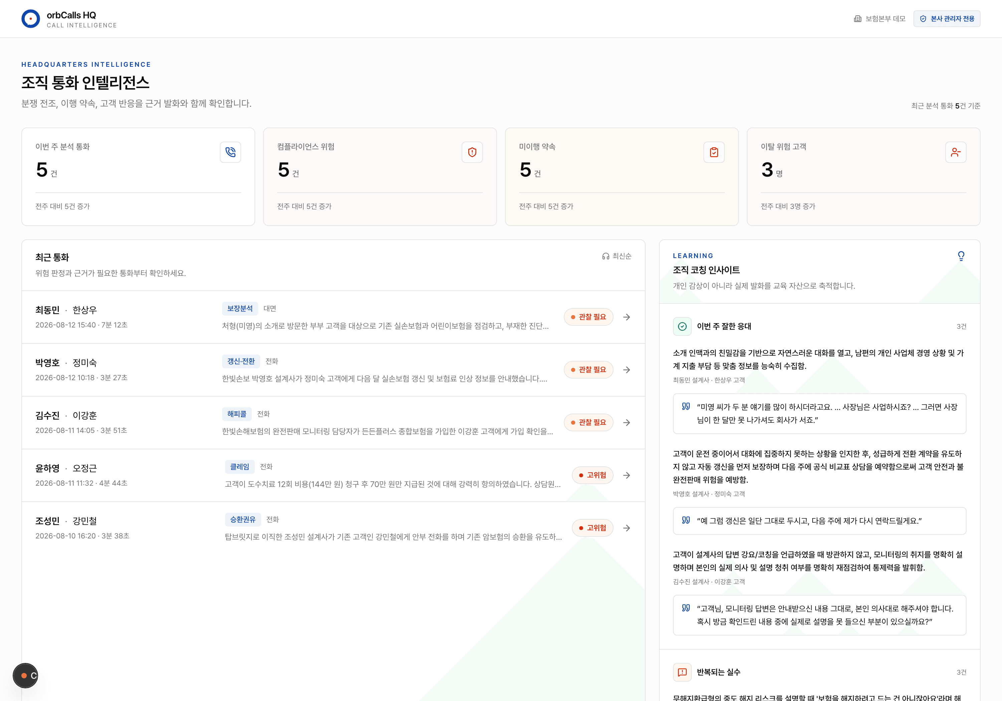
Task: Click the 반복되는 실수 heading
Action: pyautogui.click(x=718, y=672)
